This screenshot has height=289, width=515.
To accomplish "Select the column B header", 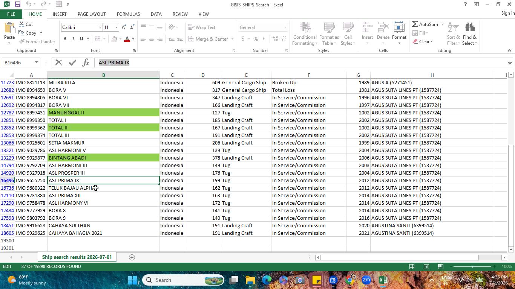I will pyautogui.click(x=103, y=75).
